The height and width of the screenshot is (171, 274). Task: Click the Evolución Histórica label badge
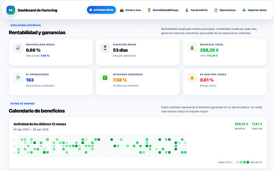(26, 25)
